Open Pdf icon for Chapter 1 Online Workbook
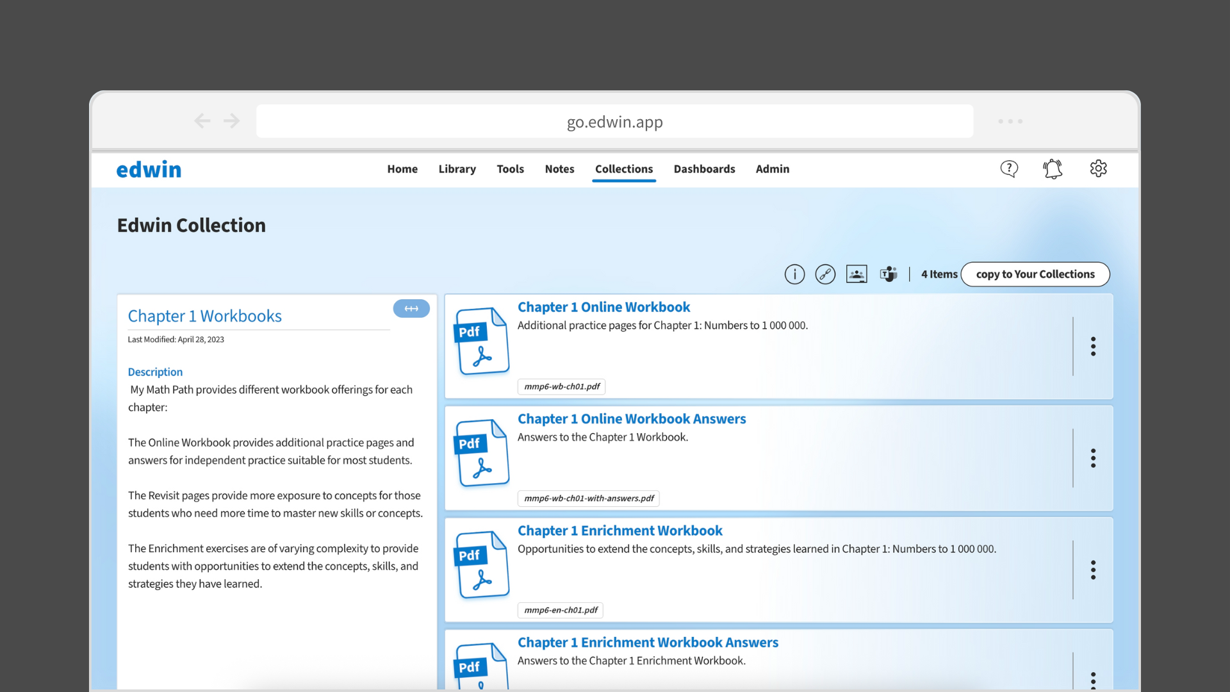Image resolution: width=1230 pixels, height=692 pixels. [482, 342]
